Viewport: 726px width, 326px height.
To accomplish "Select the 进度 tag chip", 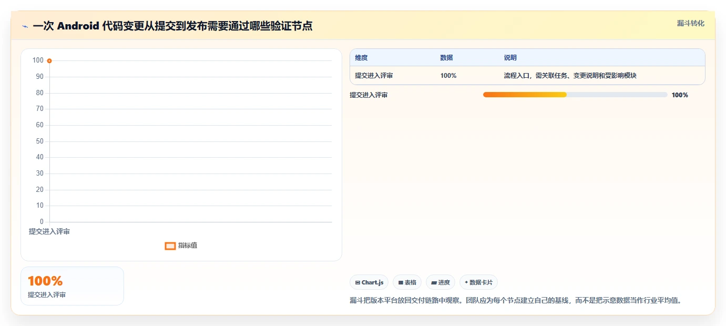I will (x=441, y=282).
